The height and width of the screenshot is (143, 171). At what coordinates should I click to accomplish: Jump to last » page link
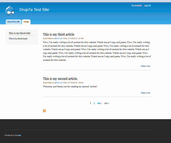107,103
